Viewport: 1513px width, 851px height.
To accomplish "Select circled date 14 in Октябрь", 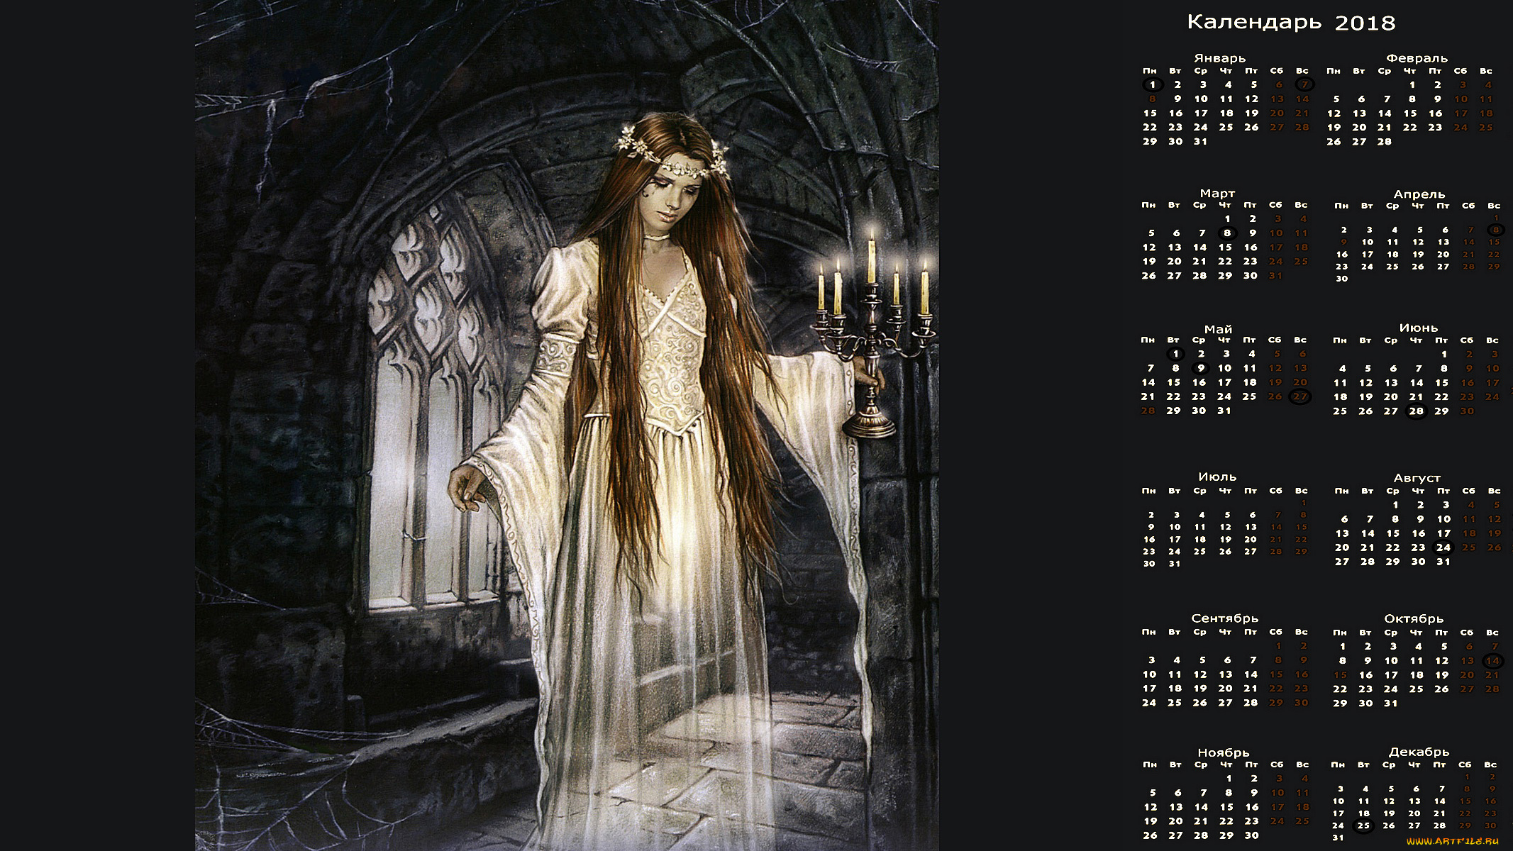I will click(1492, 661).
